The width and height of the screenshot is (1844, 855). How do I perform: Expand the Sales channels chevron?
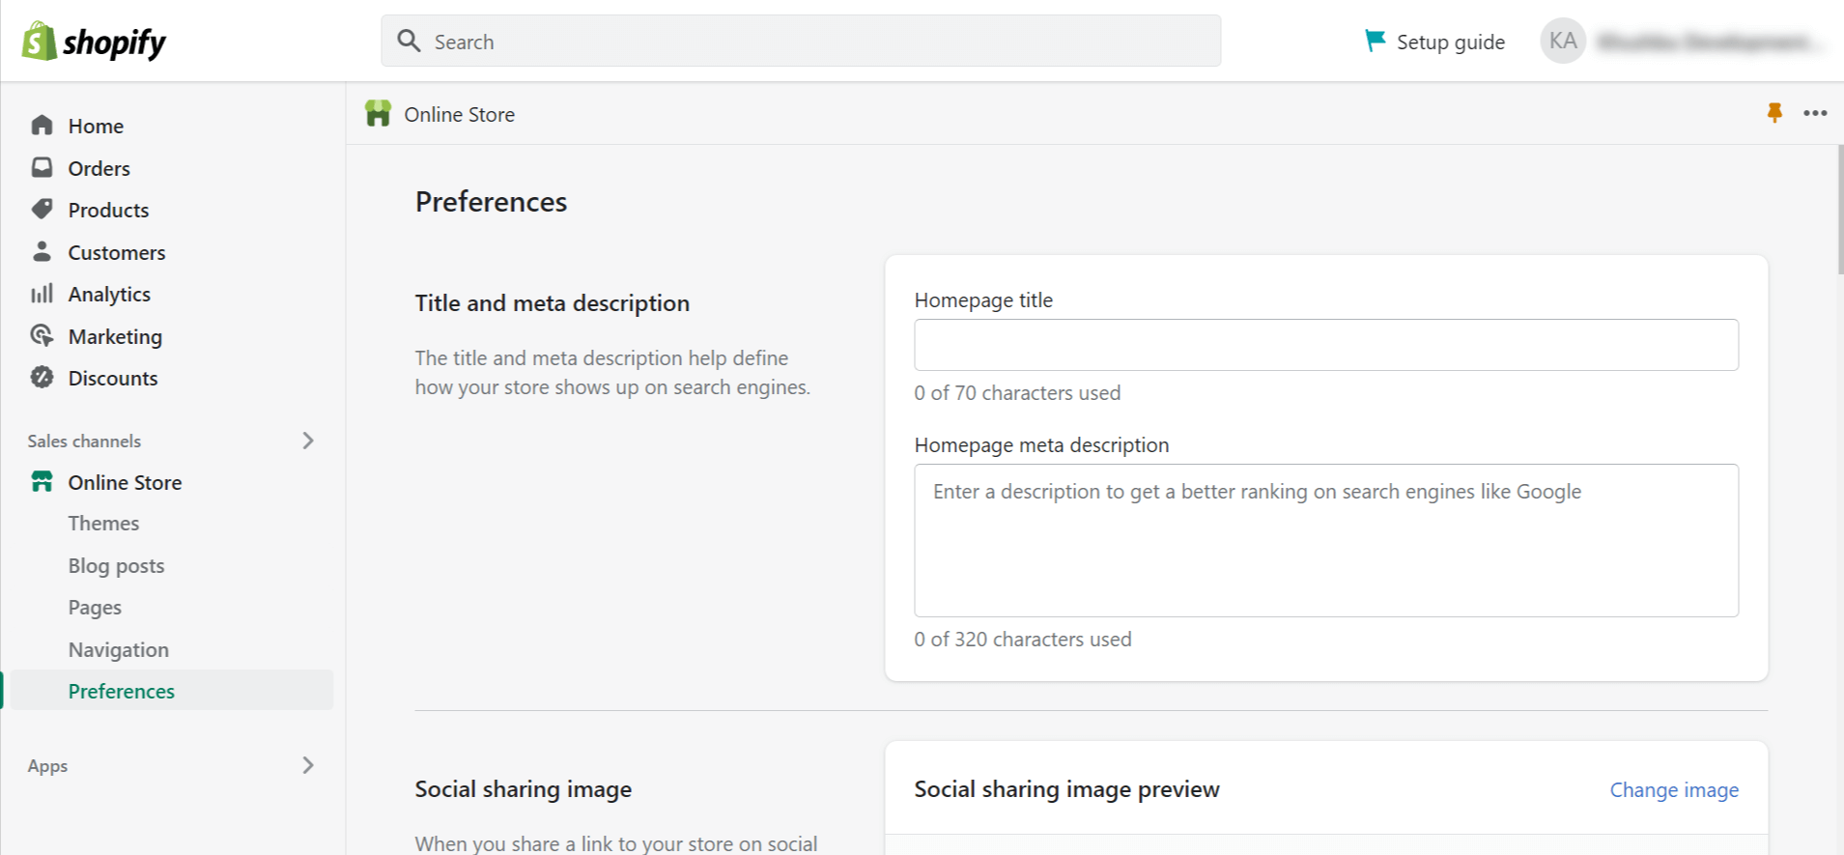coord(308,441)
